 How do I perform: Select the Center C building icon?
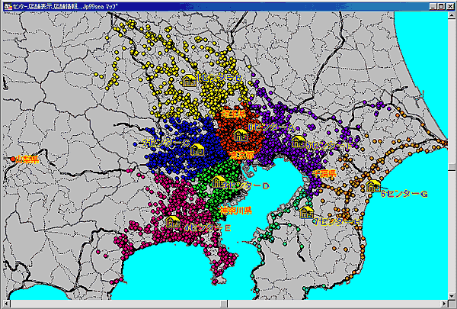click(197, 150)
